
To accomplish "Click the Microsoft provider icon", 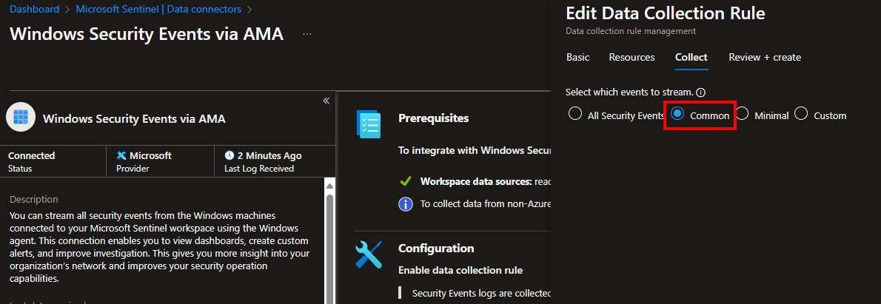I will coord(121,155).
